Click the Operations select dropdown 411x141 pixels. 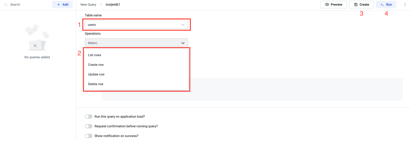[136, 43]
